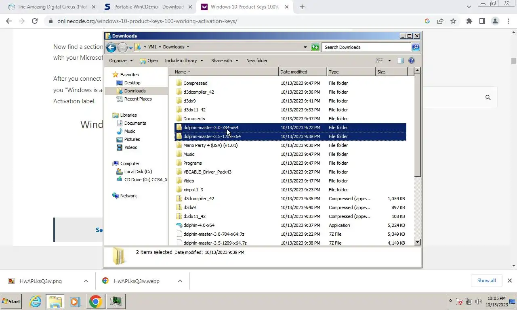This screenshot has height=310, width=517.
Task: Click the volume icon in system tray
Action: (479, 302)
